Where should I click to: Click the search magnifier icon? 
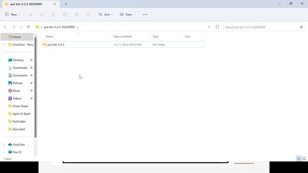(x=301, y=27)
